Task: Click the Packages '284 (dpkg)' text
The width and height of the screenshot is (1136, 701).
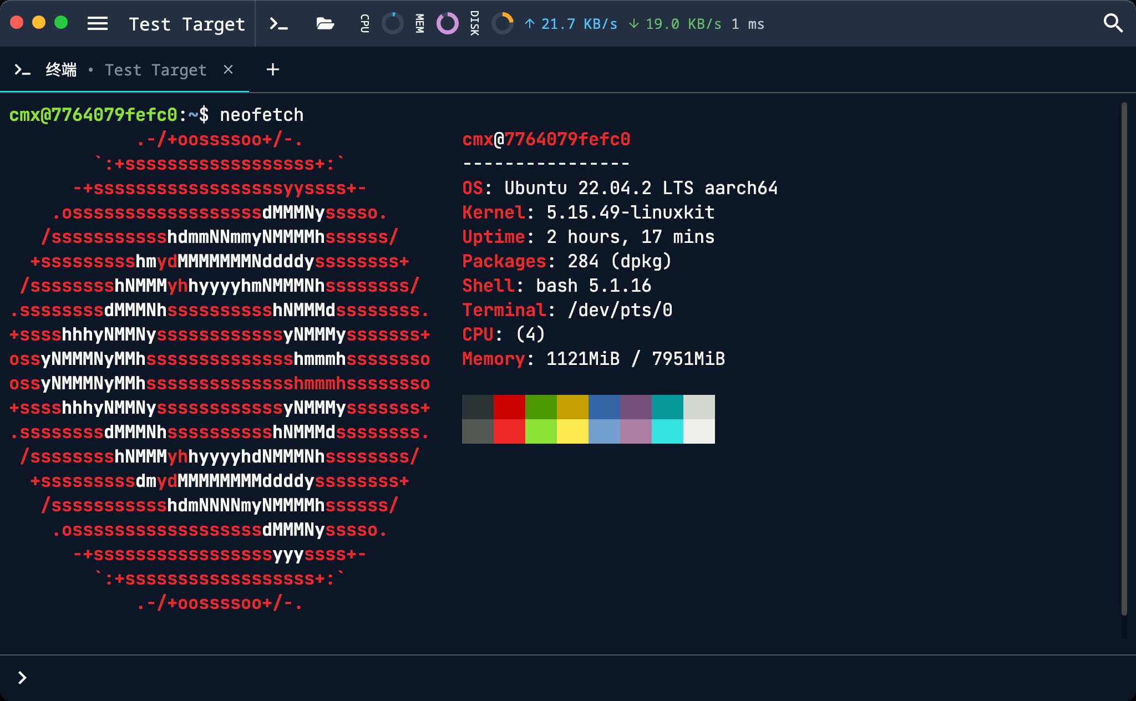Action: 620,261
